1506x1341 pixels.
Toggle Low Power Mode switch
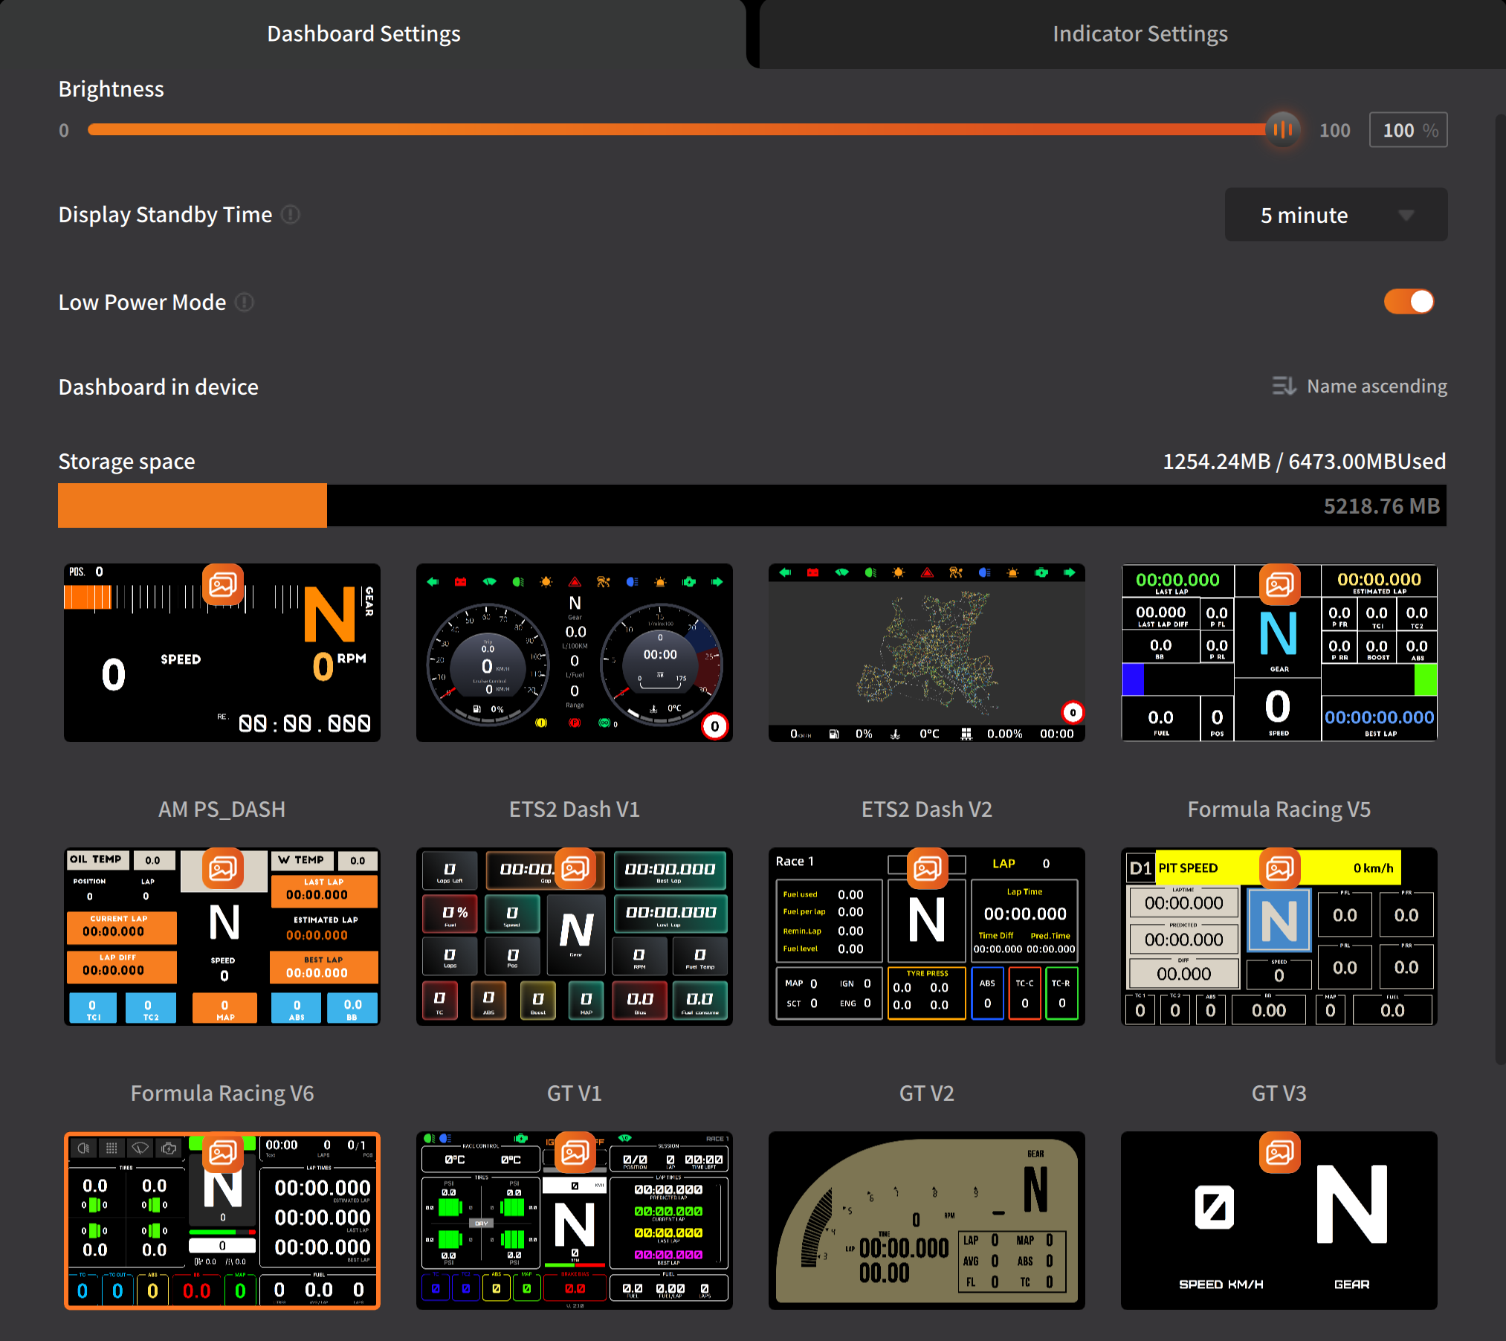tap(1409, 302)
